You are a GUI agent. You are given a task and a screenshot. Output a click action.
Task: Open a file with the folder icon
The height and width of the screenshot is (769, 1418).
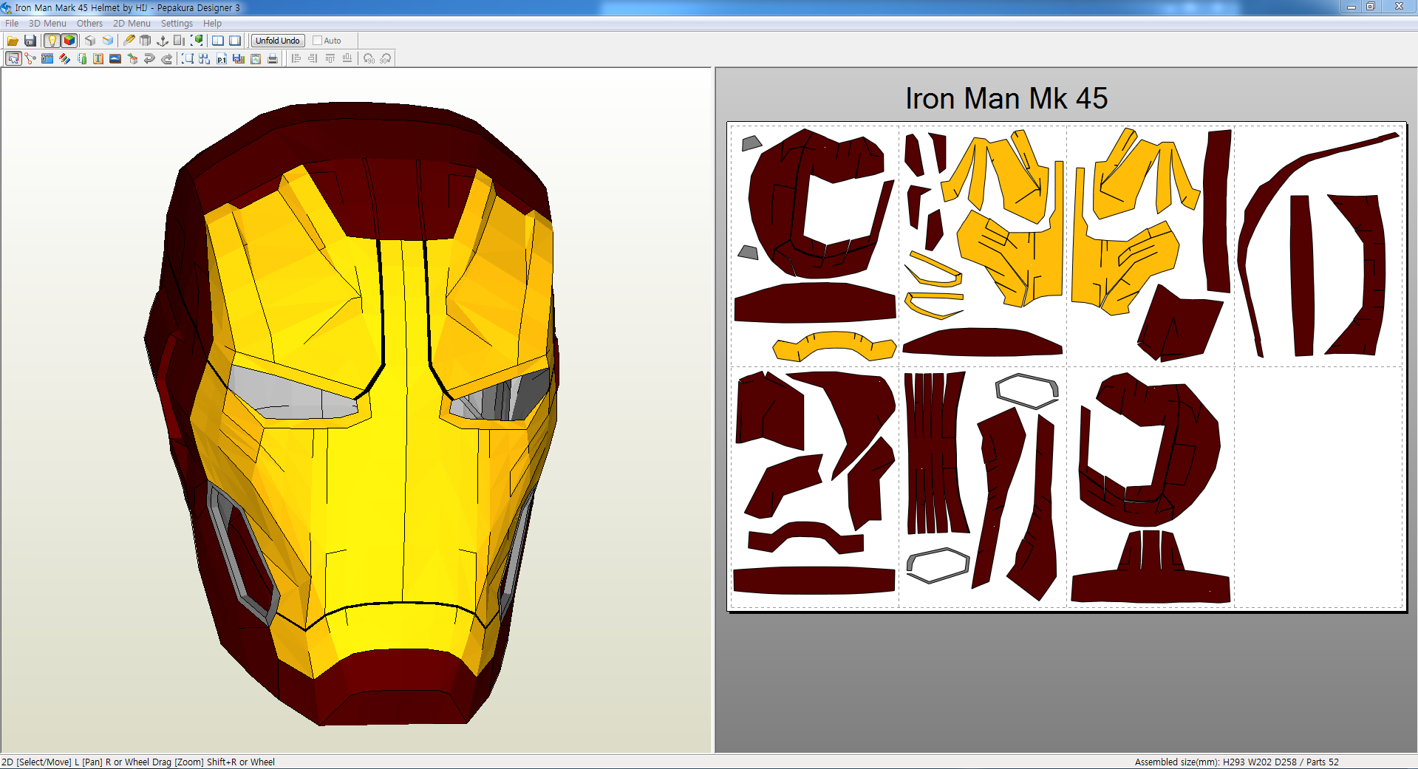[13, 41]
